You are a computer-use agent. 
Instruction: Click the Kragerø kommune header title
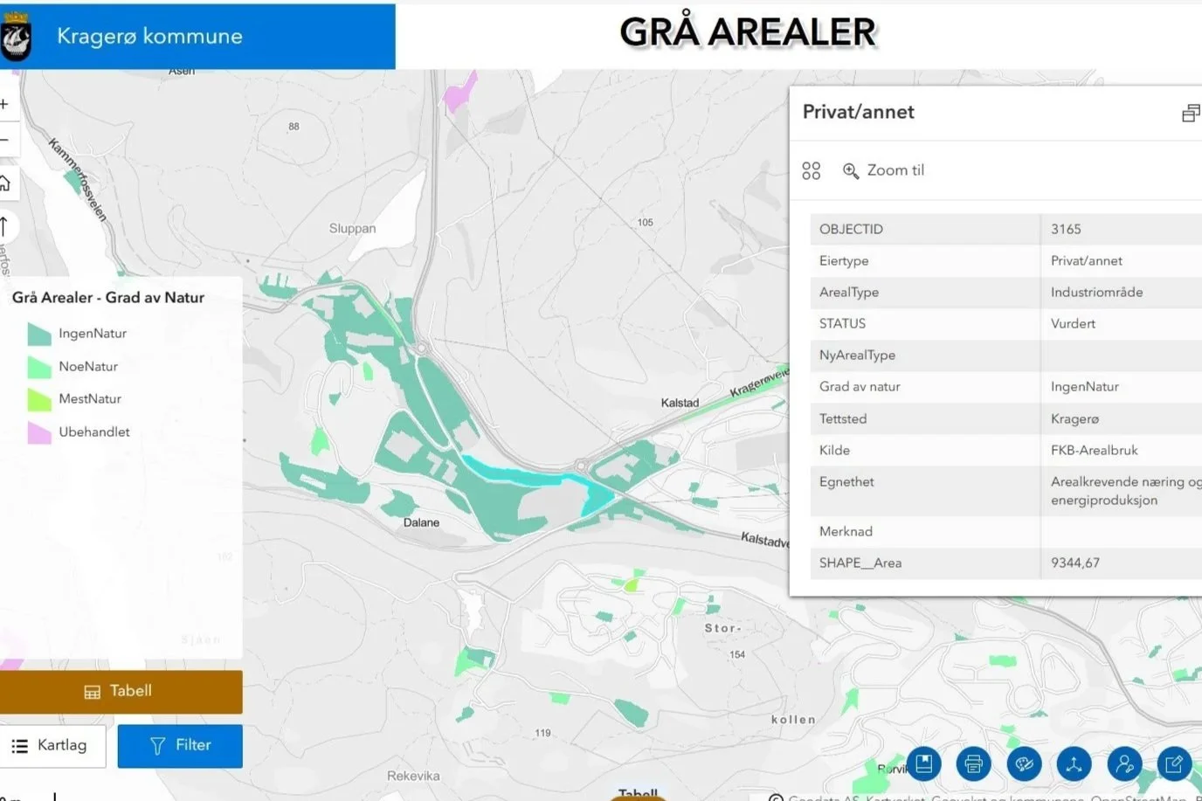149,36
